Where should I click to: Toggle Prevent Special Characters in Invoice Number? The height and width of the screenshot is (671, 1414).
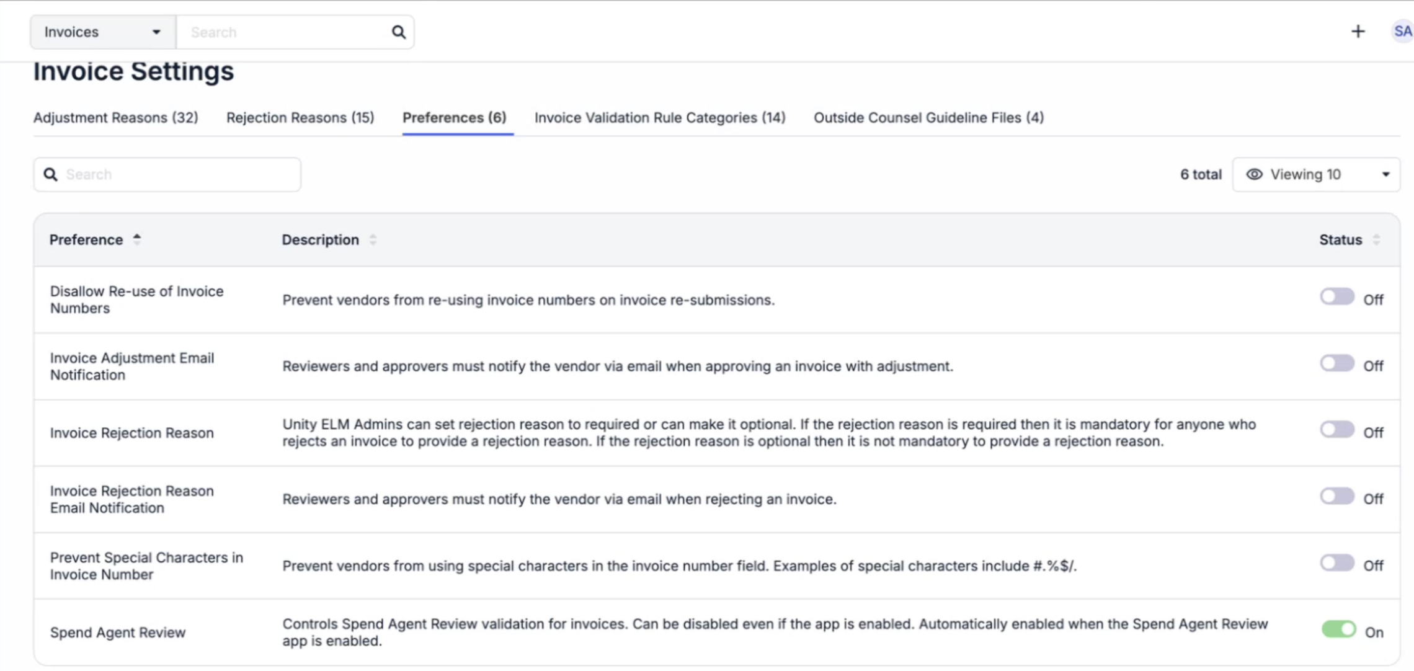point(1337,563)
